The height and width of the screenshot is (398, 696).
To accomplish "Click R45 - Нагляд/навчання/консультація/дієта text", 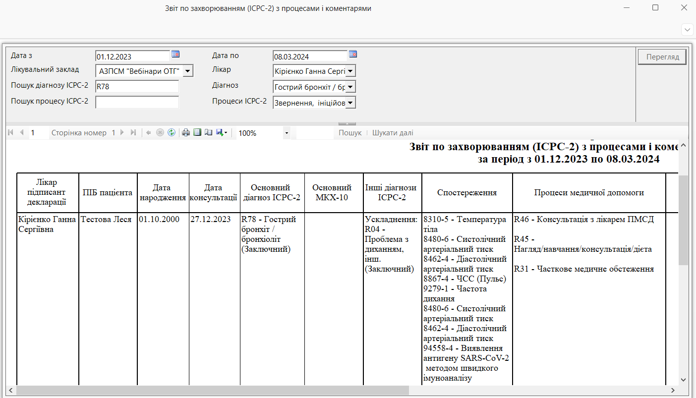I will point(583,244).
